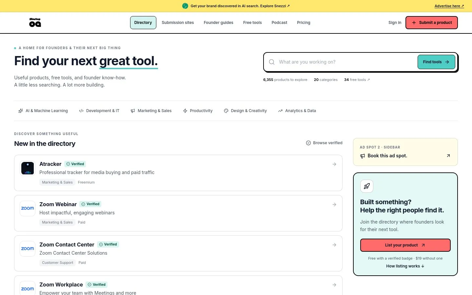Click the green Snezzi globe icon in banner

click(x=185, y=6)
